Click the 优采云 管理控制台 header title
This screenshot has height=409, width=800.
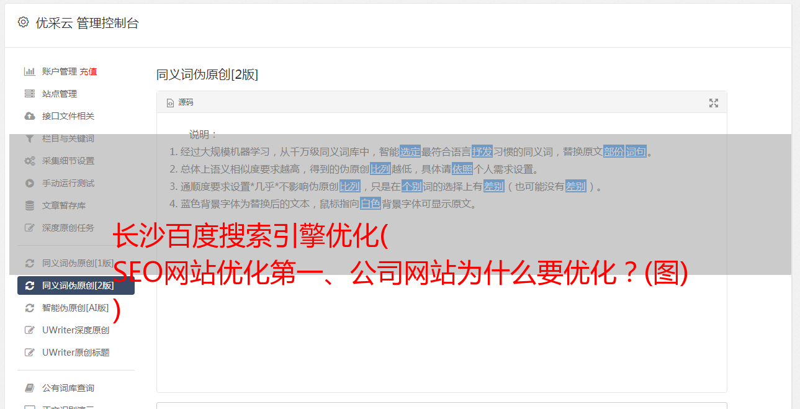pyautogui.click(x=87, y=23)
